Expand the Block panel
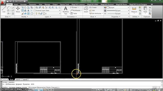Viewport: 163px width, 91px height. [93, 17]
